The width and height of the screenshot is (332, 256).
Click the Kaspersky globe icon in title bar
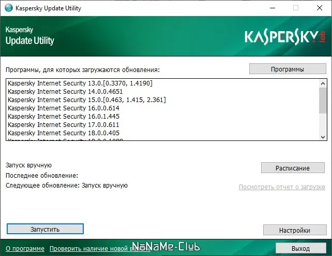(9, 8)
